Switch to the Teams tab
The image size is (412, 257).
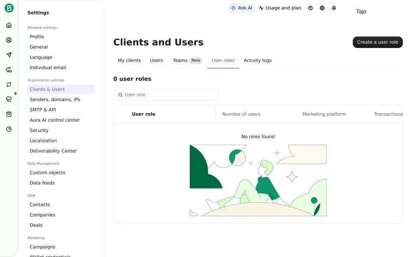coord(188,60)
